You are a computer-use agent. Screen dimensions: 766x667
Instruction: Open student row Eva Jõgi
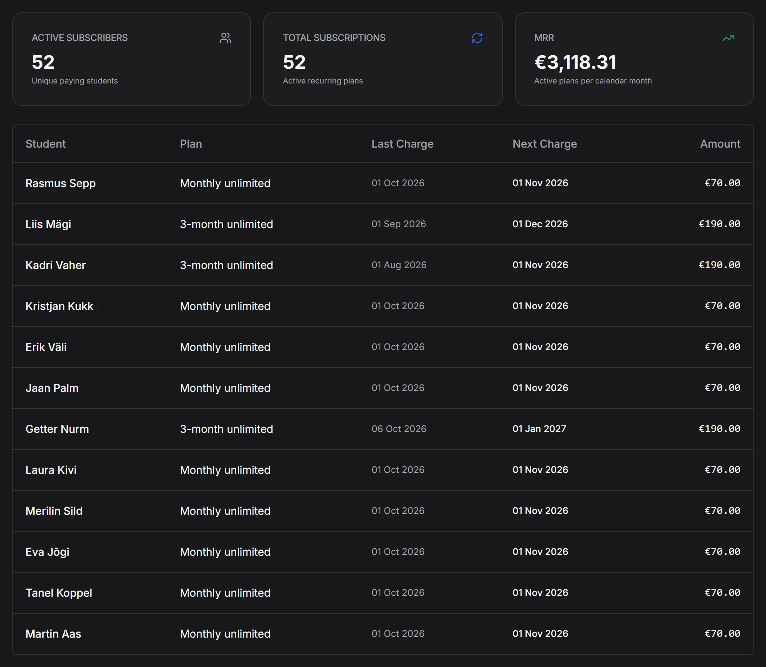pyautogui.click(x=383, y=552)
